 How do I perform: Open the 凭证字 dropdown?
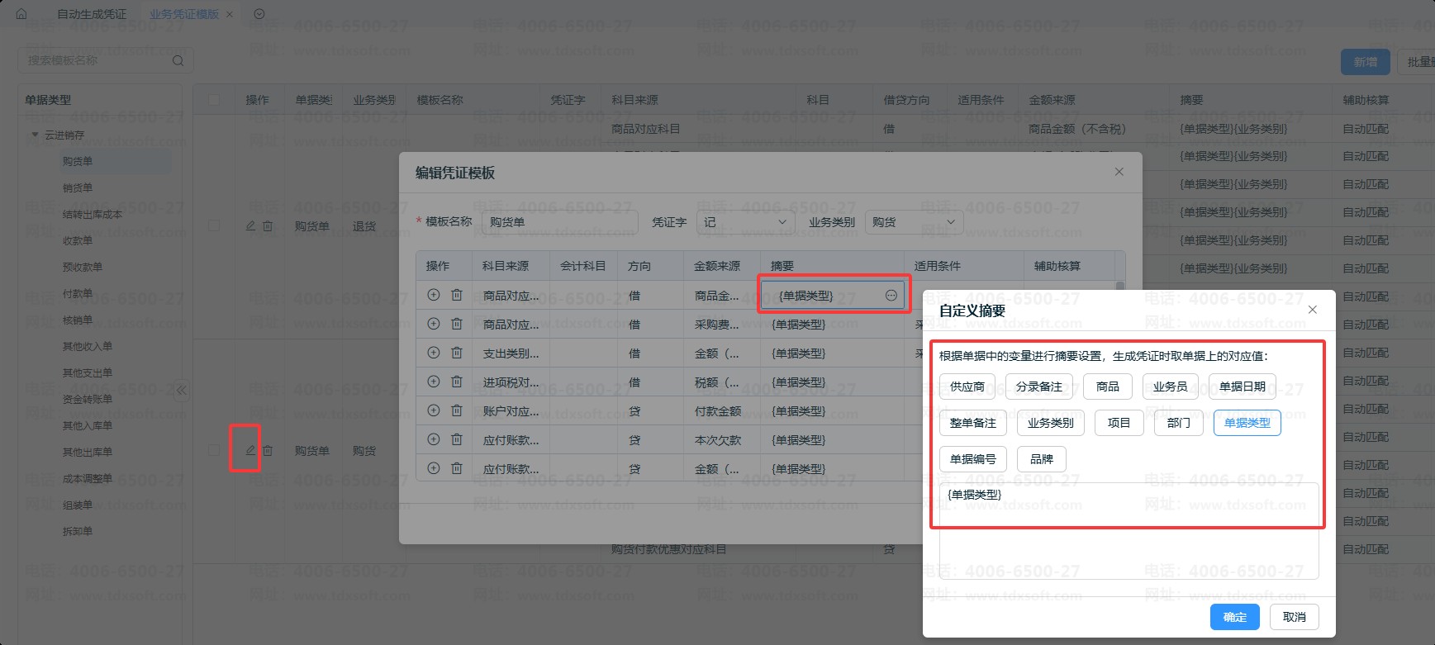(745, 222)
